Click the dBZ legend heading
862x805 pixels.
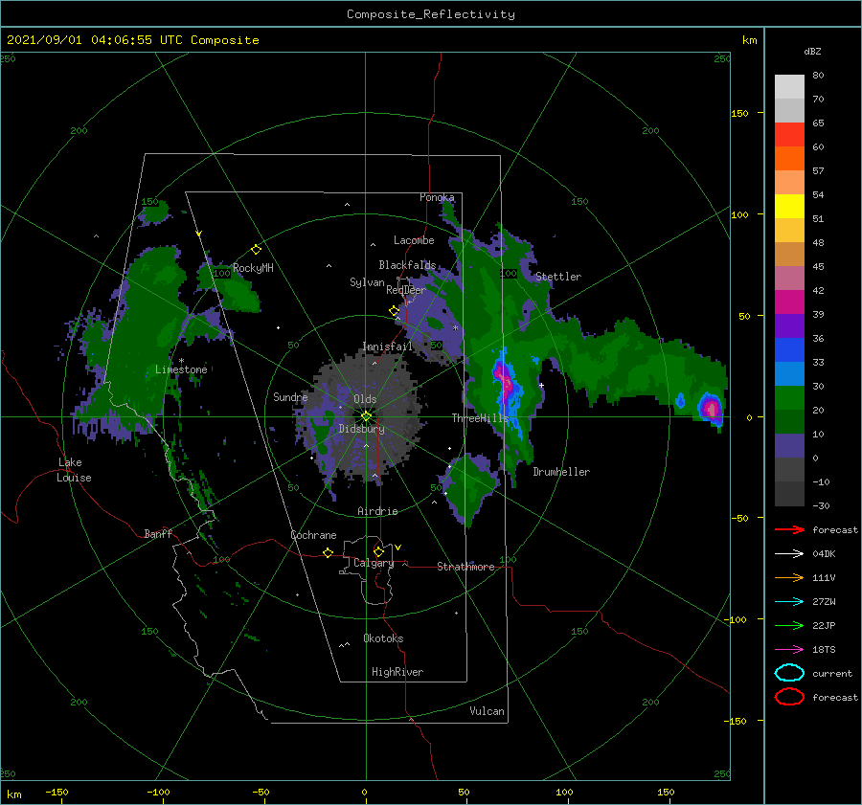[812, 52]
